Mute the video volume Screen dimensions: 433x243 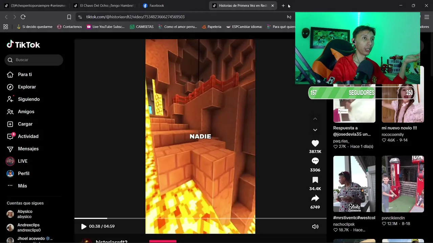click(315, 226)
